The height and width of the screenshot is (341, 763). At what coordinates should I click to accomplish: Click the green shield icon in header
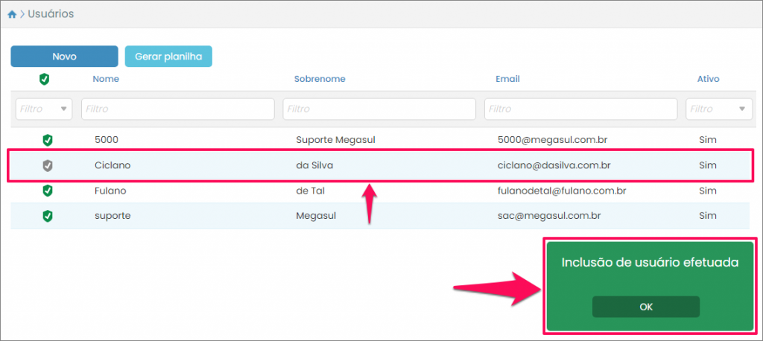[45, 79]
